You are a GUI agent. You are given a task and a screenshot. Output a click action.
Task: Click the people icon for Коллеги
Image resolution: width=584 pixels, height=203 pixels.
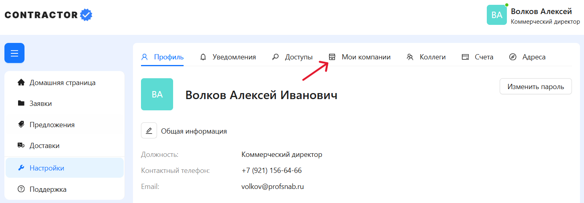(410, 57)
